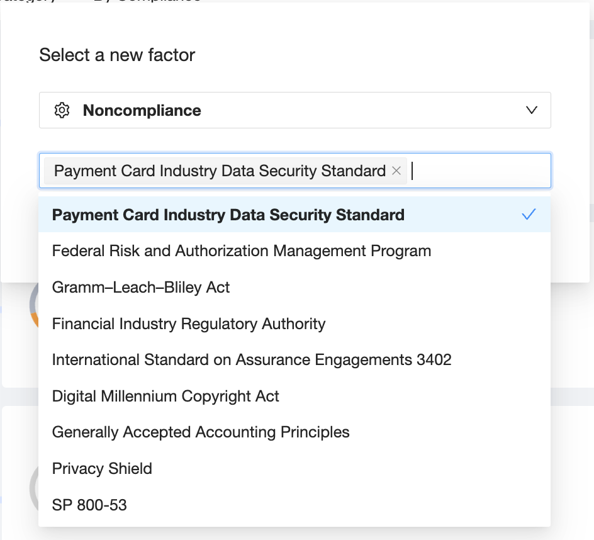This screenshot has width=594, height=540.
Task: Open the Noncompliance factor selector
Action: point(294,111)
